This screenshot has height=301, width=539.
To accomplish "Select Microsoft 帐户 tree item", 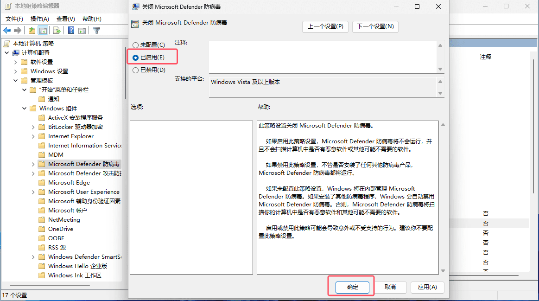I will tap(67, 211).
